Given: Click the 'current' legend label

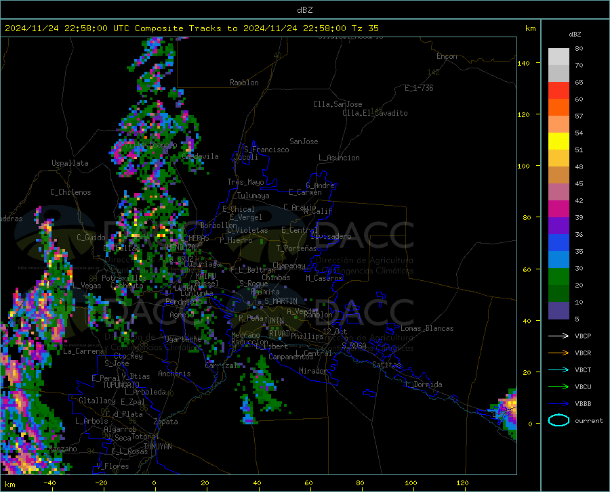Looking at the screenshot, I should pyautogui.click(x=589, y=420).
